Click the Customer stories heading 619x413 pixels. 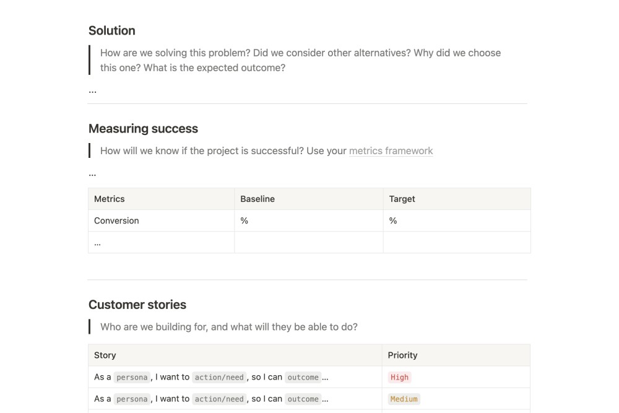(x=137, y=305)
